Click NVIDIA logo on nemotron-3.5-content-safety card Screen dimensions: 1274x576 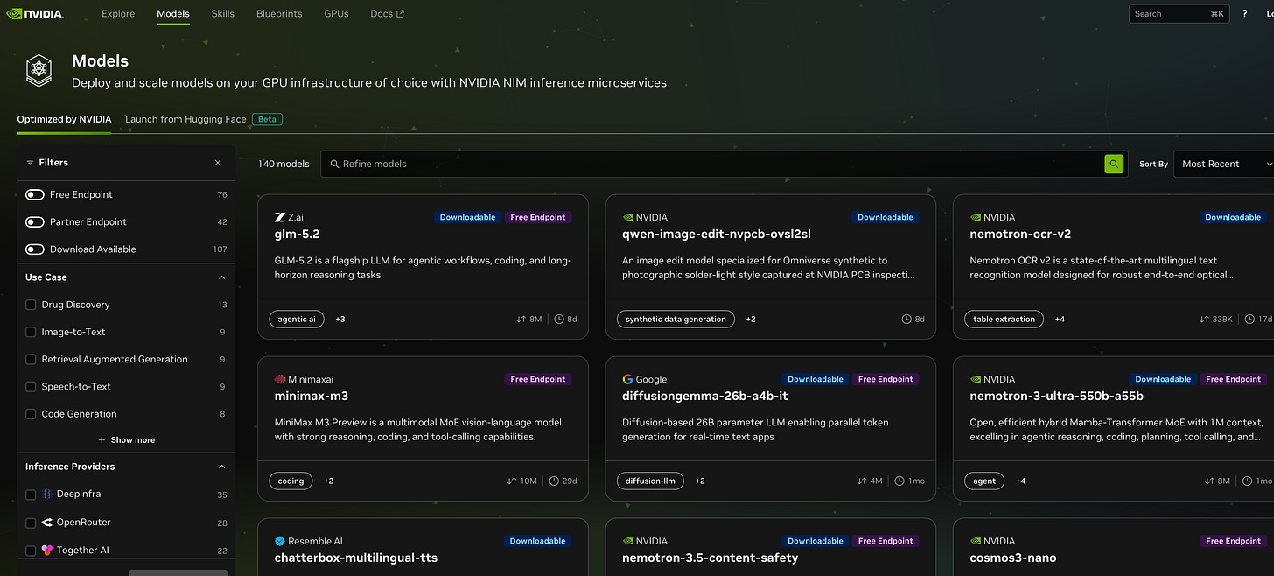pyautogui.click(x=627, y=541)
